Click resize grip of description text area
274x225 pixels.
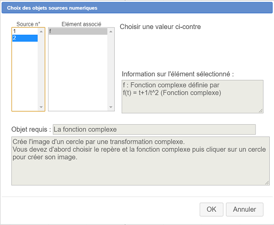[267, 183]
